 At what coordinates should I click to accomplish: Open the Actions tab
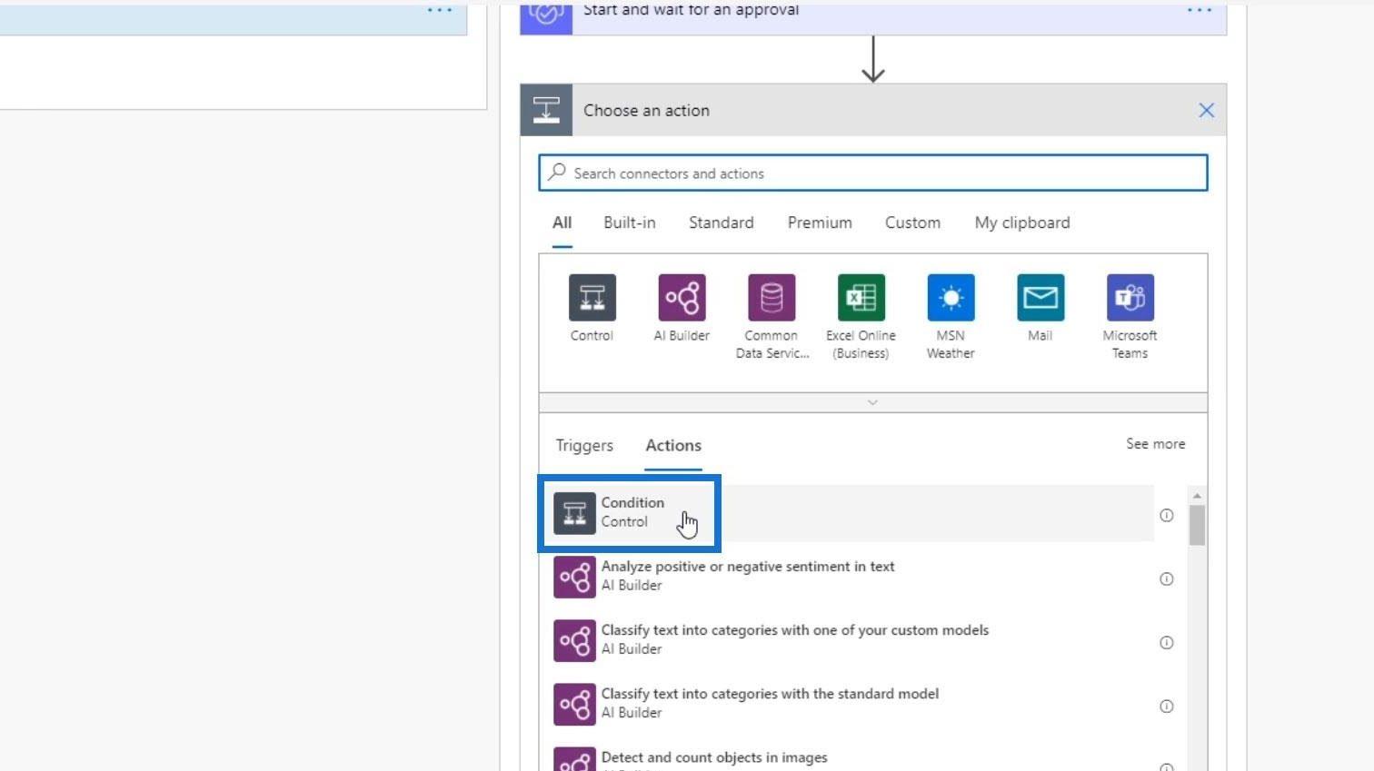coord(673,445)
